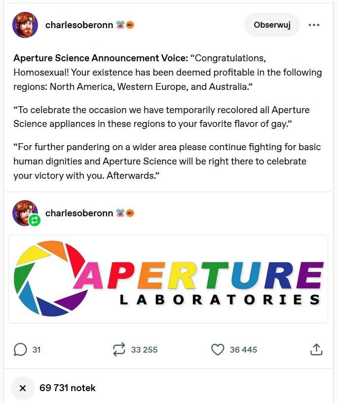338x403 pixels.
Task: Click the 31 replies count
Action: coord(36,350)
